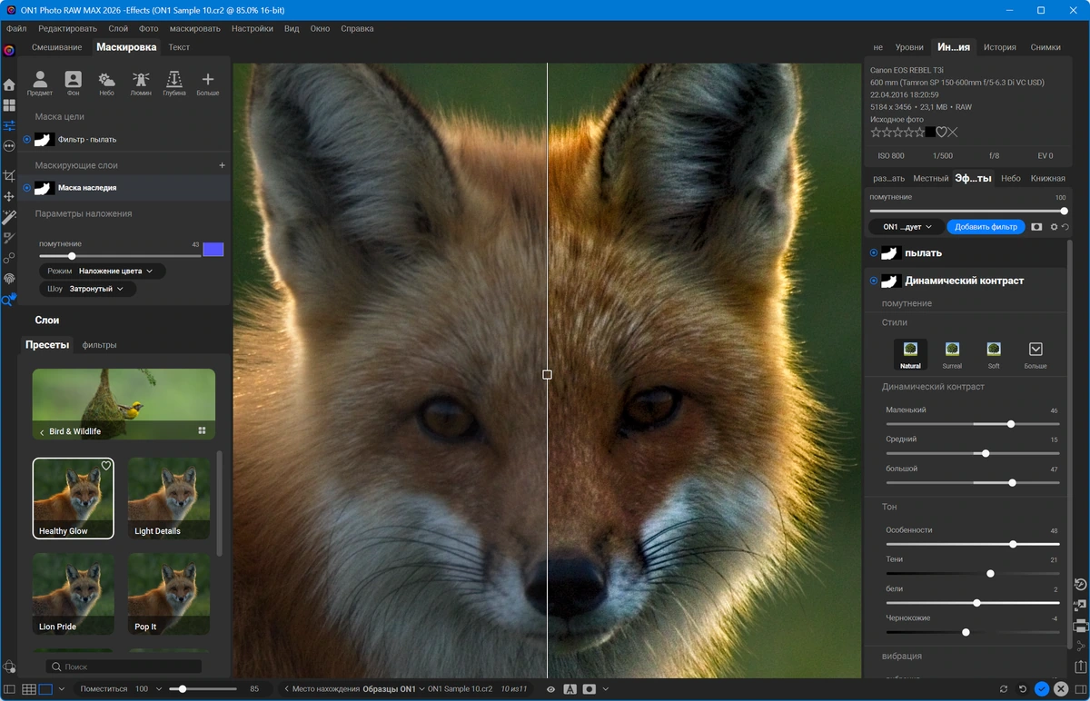Click the Поиск preset search field
The image size is (1090, 701).
click(x=123, y=667)
